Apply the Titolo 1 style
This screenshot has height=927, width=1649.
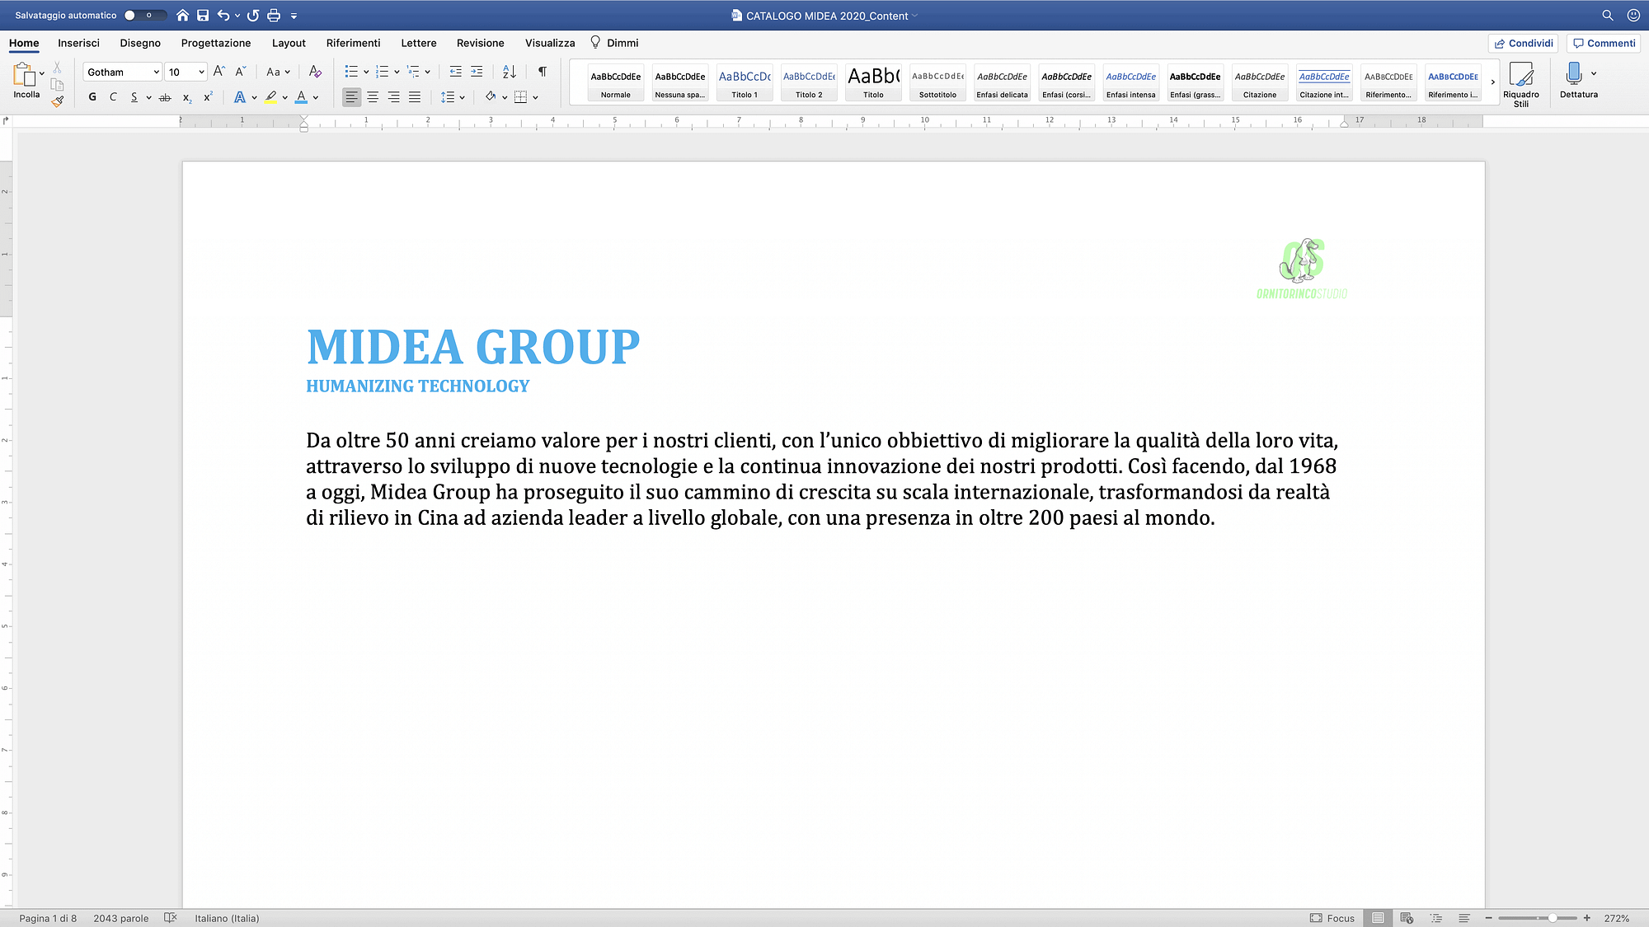point(745,82)
